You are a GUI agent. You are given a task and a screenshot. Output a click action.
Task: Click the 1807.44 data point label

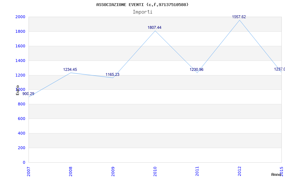pos(155,27)
